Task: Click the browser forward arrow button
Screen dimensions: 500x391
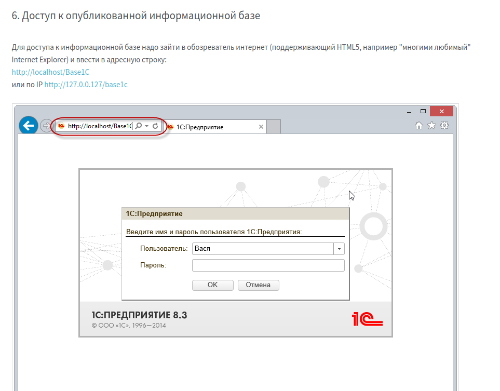Action: [x=47, y=126]
